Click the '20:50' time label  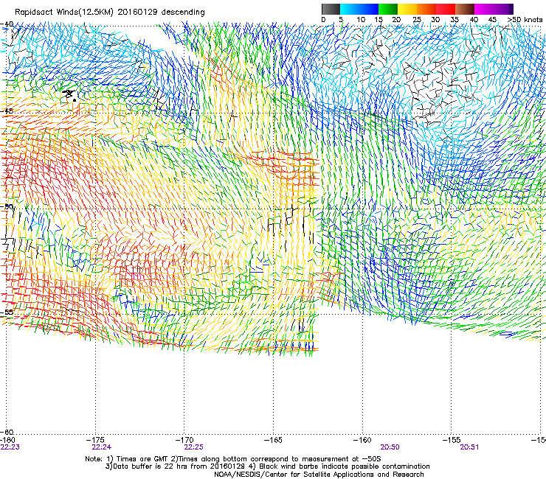click(x=390, y=447)
